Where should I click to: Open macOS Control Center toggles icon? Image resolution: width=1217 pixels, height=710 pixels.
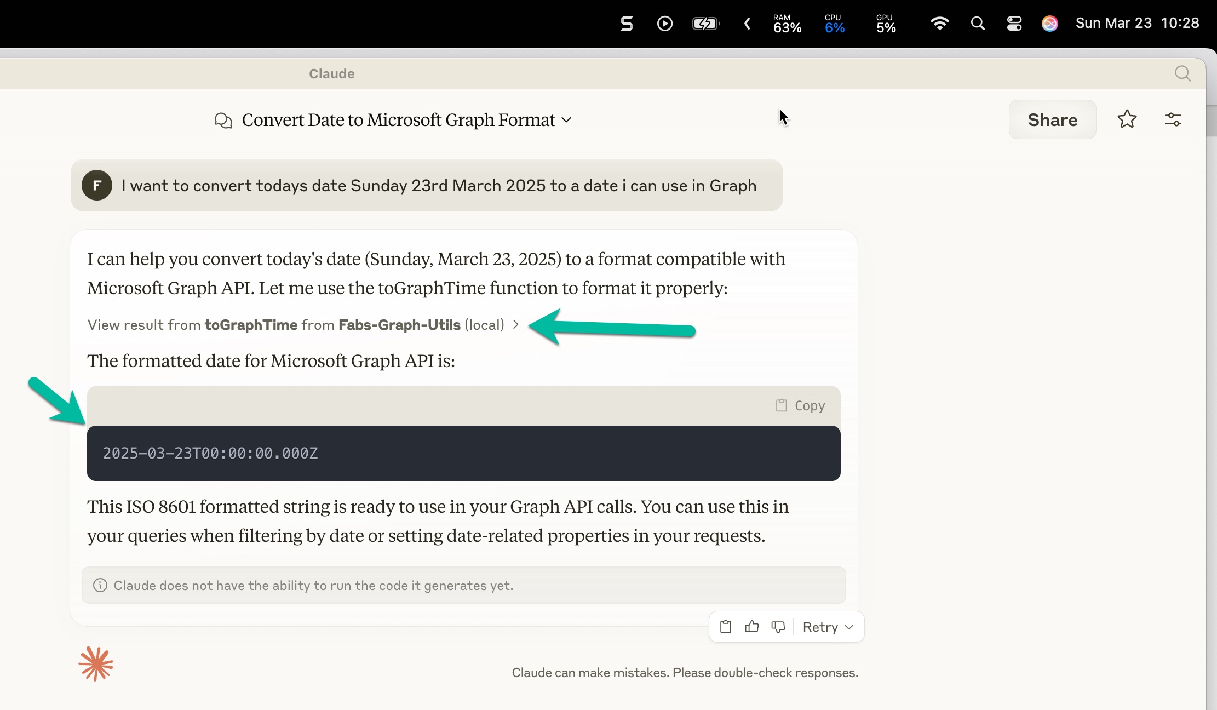click(1014, 24)
